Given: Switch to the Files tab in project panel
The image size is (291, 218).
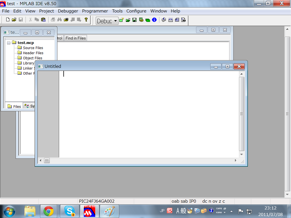Looking at the screenshot, I should click(x=14, y=106).
